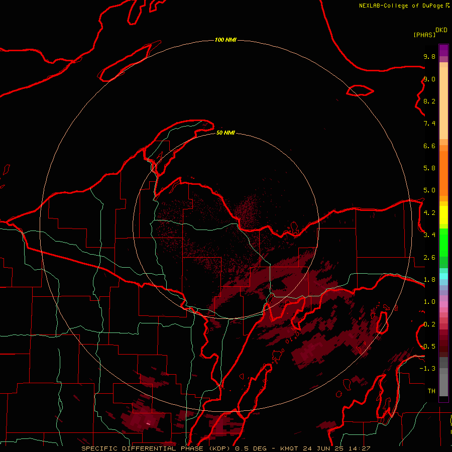The width and height of the screenshot is (452, 452).
Task: Click the 0.2 value on the color scale
Action: click(x=429, y=324)
